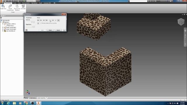Toggle Minimize dialog during recording checkbox
The width and height of the screenshot is (187, 105).
[x=41, y=23]
